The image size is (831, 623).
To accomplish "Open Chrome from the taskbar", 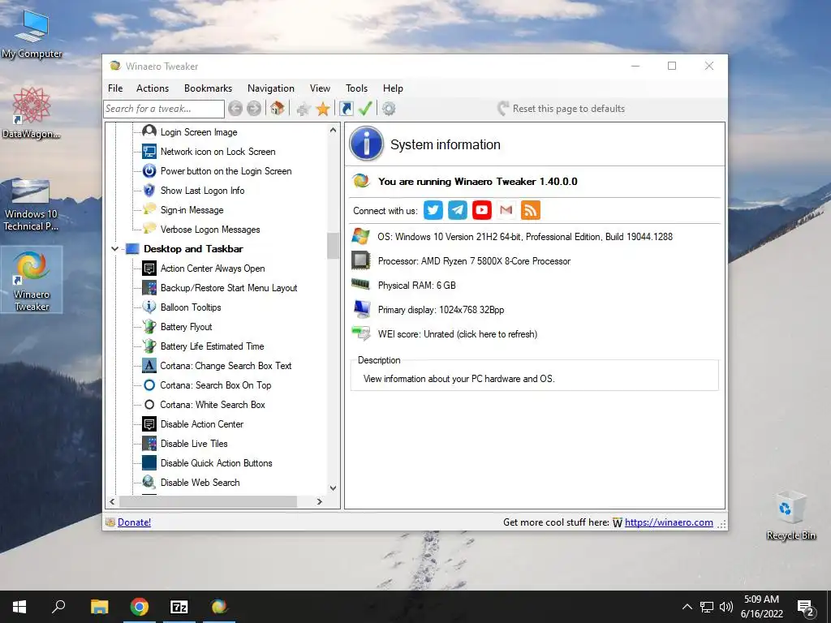I will [x=140, y=607].
